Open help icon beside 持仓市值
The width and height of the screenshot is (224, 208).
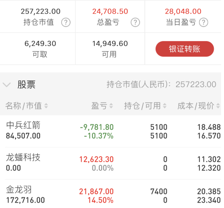click(66, 22)
